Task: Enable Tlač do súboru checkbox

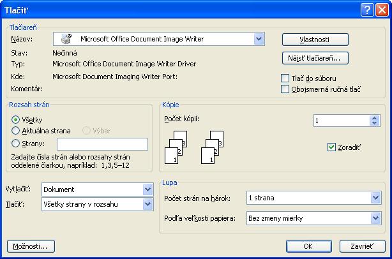Action: [x=285, y=78]
